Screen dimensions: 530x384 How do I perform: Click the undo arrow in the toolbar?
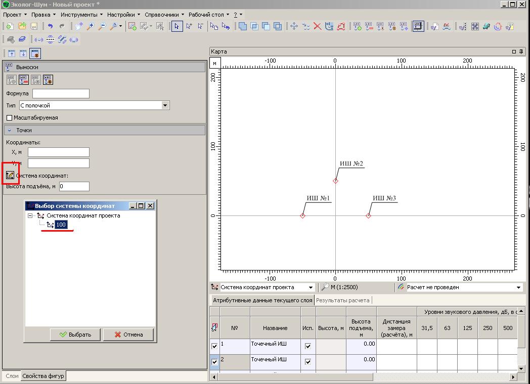click(x=50, y=26)
